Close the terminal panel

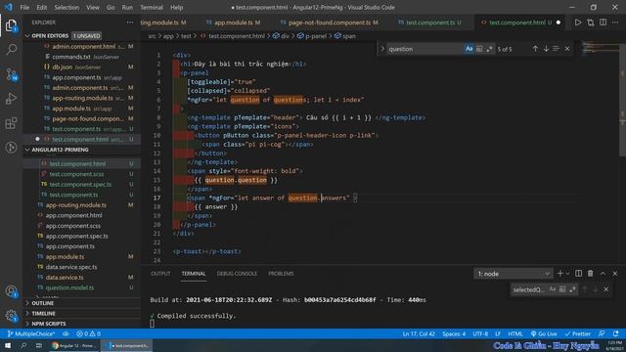coord(615,274)
